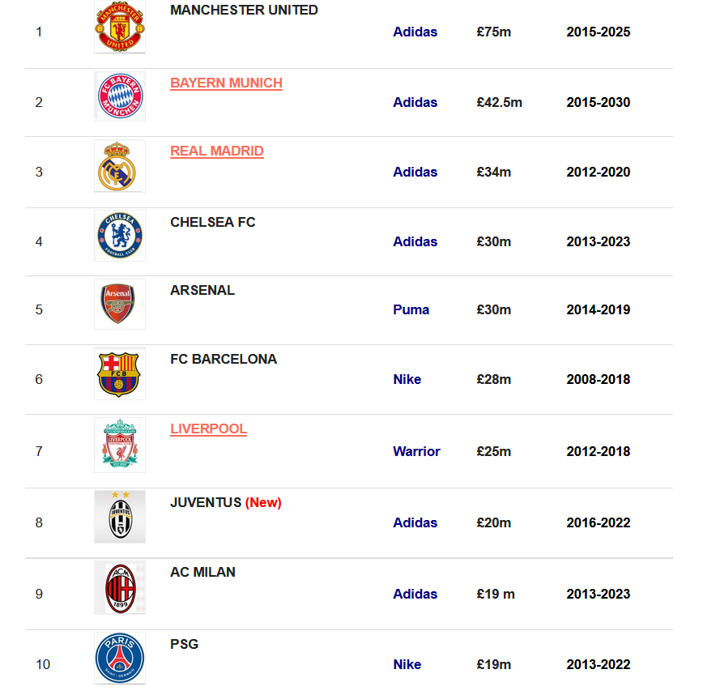Screen dimensions: 720x695
Task: Select Warrior sponsor in Liverpool row
Action: (416, 451)
